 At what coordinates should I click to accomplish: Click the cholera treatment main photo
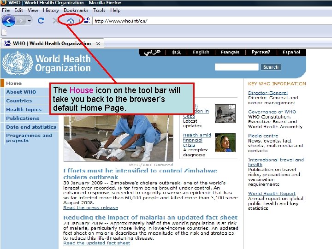119,138
